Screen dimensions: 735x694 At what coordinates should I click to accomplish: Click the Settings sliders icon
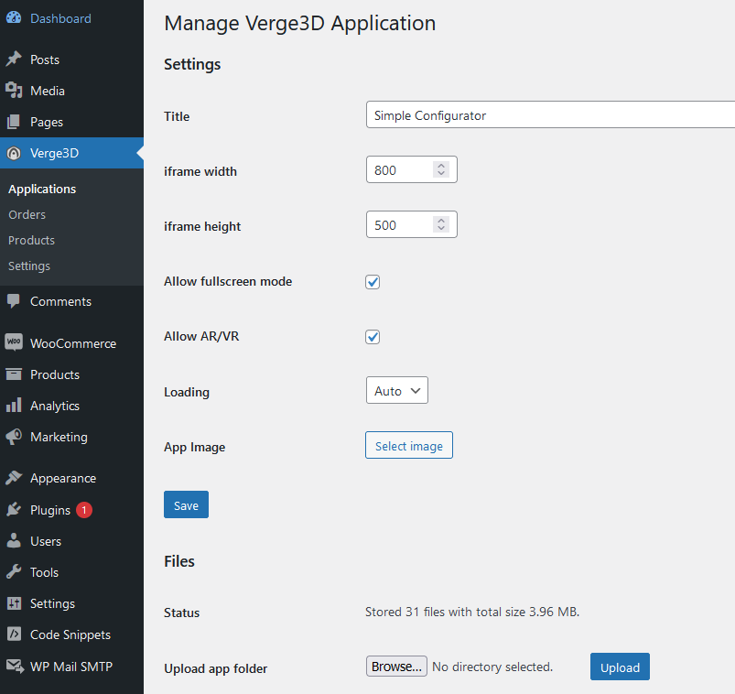tap(14, 603)
